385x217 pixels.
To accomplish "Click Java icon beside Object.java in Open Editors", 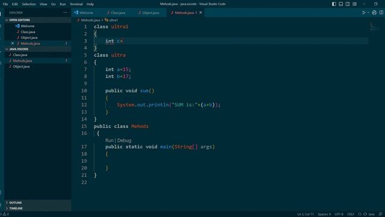I will tap(17, 37).
